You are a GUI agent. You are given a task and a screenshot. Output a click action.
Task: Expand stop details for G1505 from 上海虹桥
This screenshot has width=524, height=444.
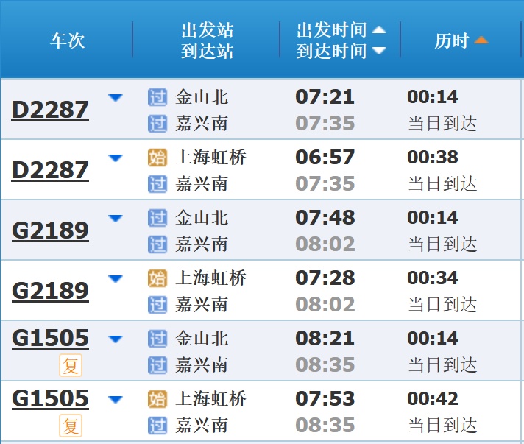tap(116, 399)
